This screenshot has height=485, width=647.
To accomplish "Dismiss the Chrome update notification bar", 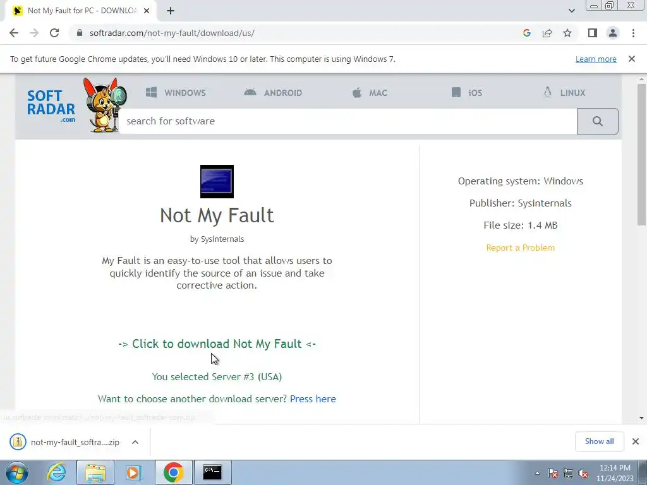I will (x=631, y=59).
